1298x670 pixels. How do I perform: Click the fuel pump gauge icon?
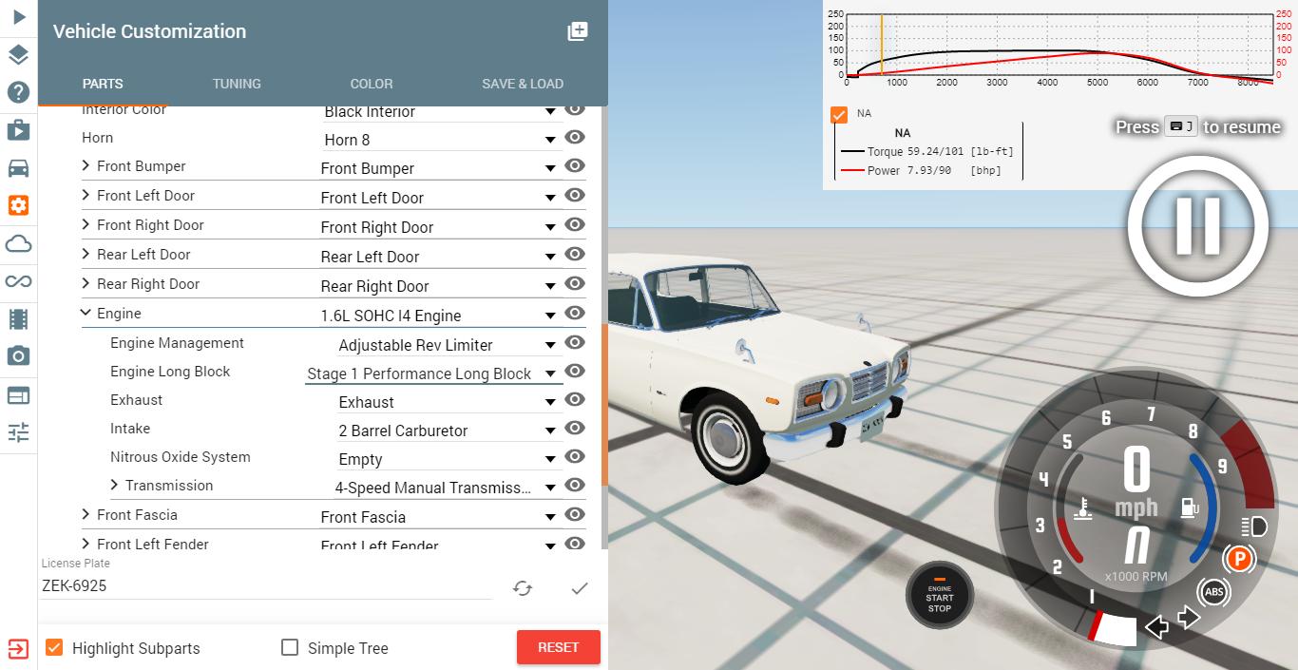click(x=1189, y=507)
